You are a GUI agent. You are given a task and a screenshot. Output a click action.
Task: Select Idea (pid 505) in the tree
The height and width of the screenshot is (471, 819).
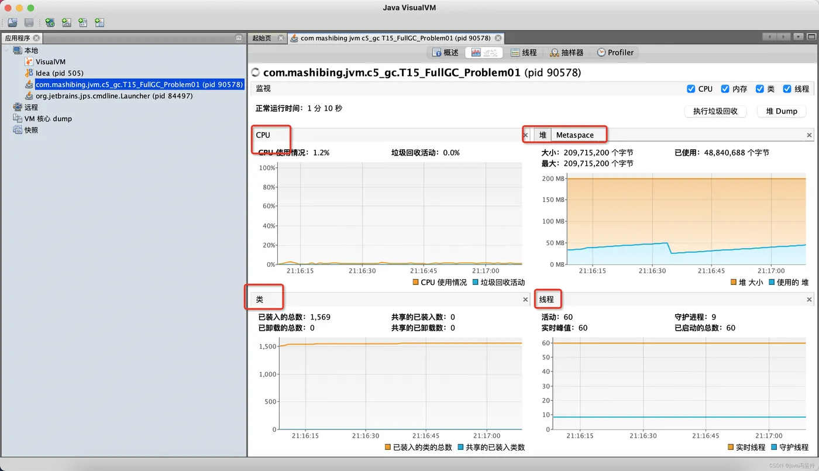coord(59,73)
